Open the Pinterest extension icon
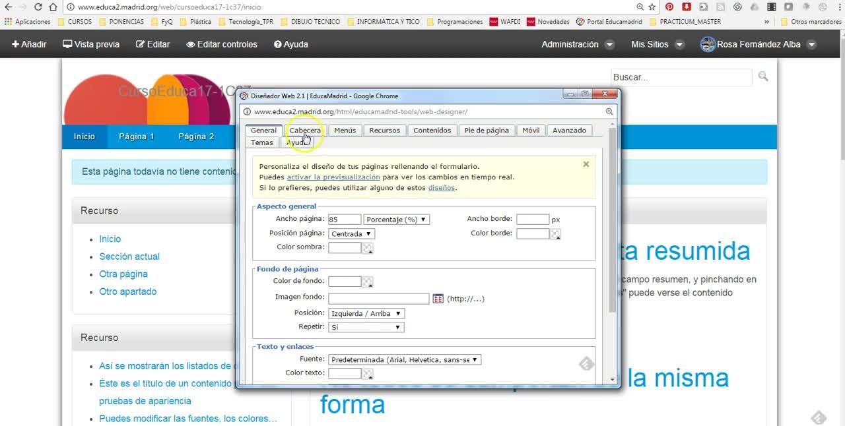845x426 pixels. click(669, 7)
